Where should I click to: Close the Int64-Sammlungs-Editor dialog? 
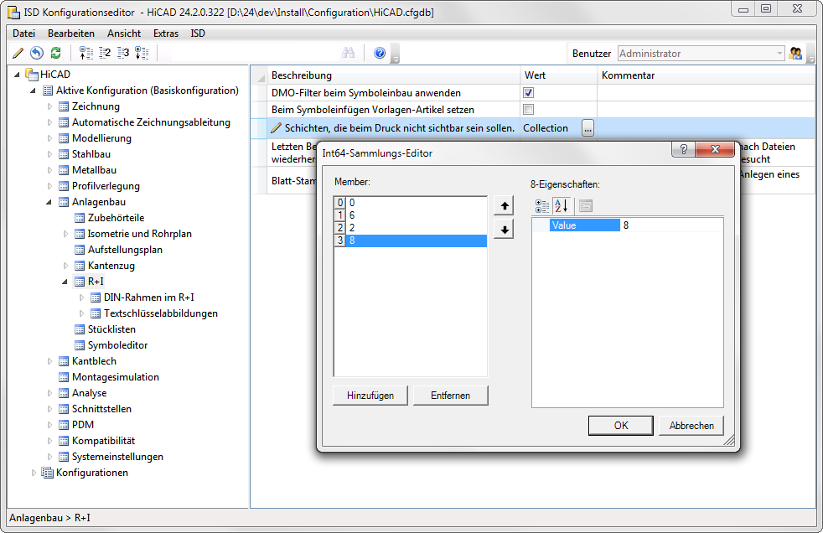pos(714,149)
